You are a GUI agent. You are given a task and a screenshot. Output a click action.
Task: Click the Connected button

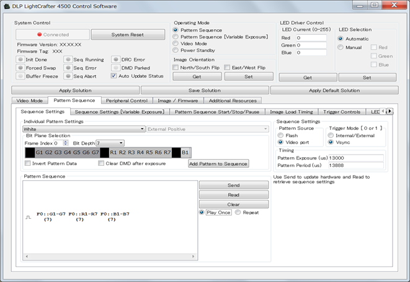pos(53,35)
